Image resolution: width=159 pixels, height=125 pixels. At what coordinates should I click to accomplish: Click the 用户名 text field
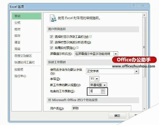[101, 108]
